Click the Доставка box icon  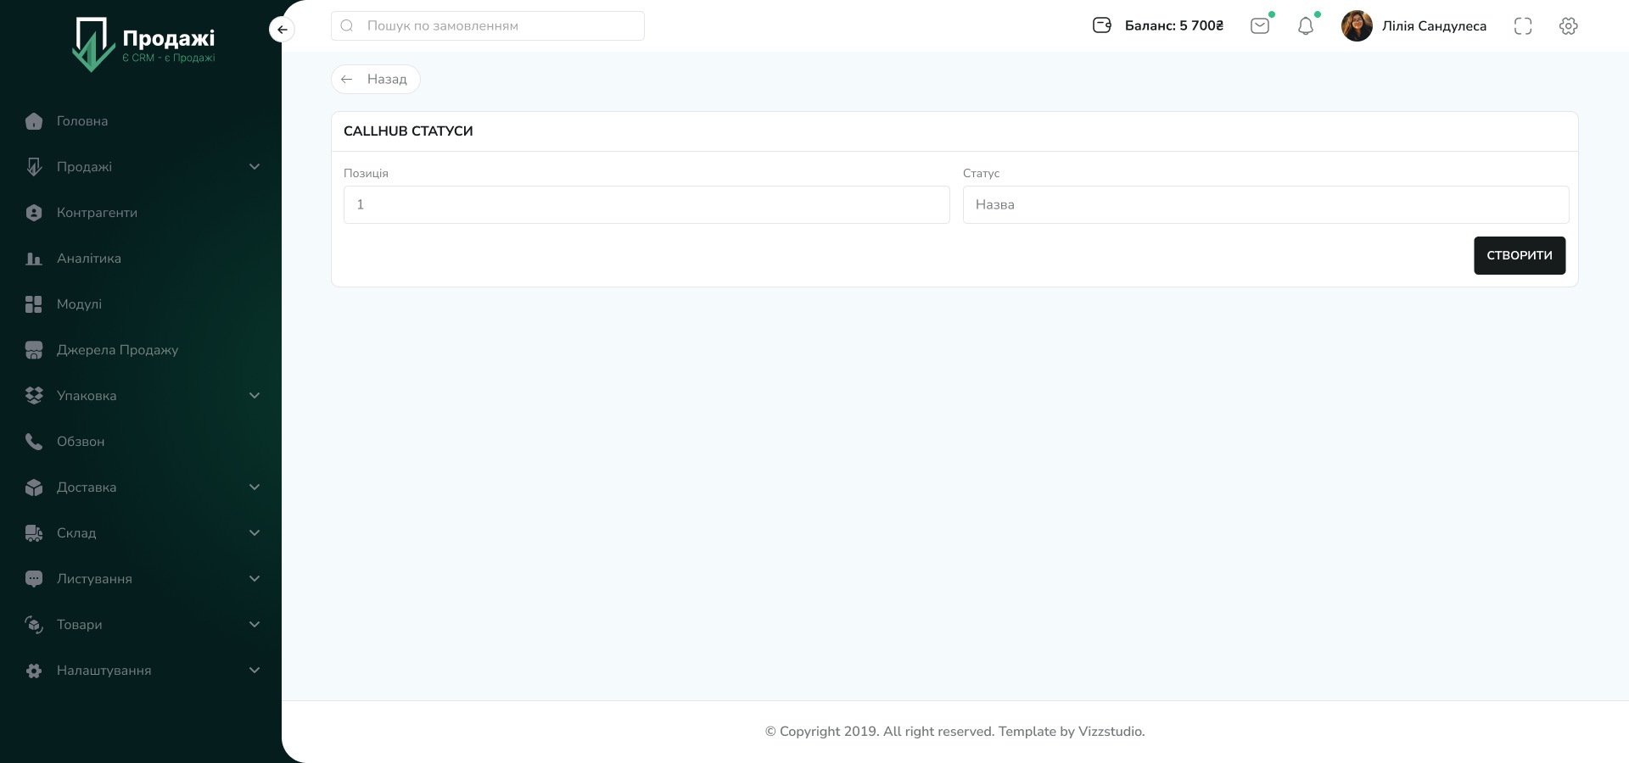pyautogui.click(x=34, y=487)
